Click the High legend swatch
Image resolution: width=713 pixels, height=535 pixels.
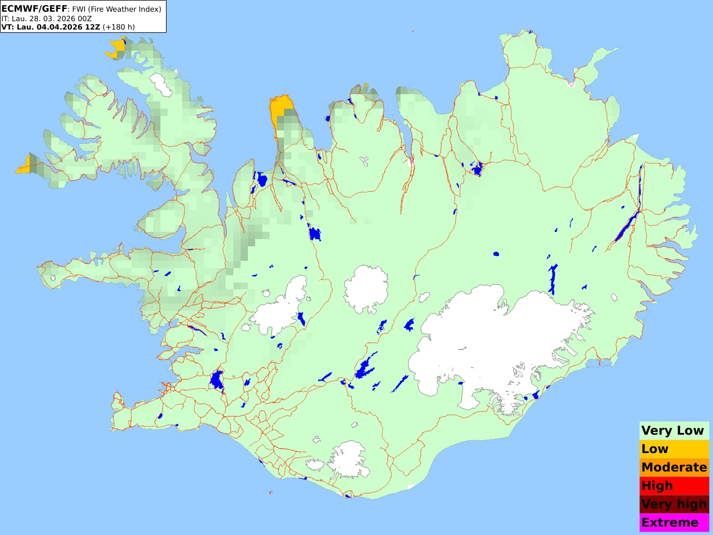tap(674, 486)
